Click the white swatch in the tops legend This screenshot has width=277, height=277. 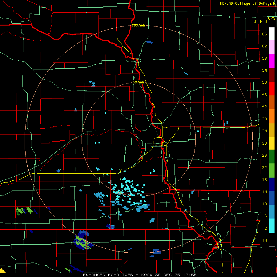coord(272,34)
